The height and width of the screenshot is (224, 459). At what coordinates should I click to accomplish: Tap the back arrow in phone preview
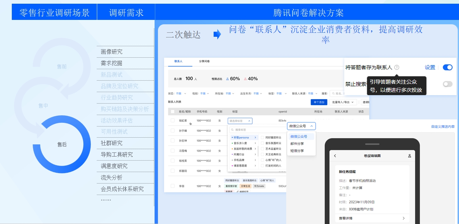335,156
